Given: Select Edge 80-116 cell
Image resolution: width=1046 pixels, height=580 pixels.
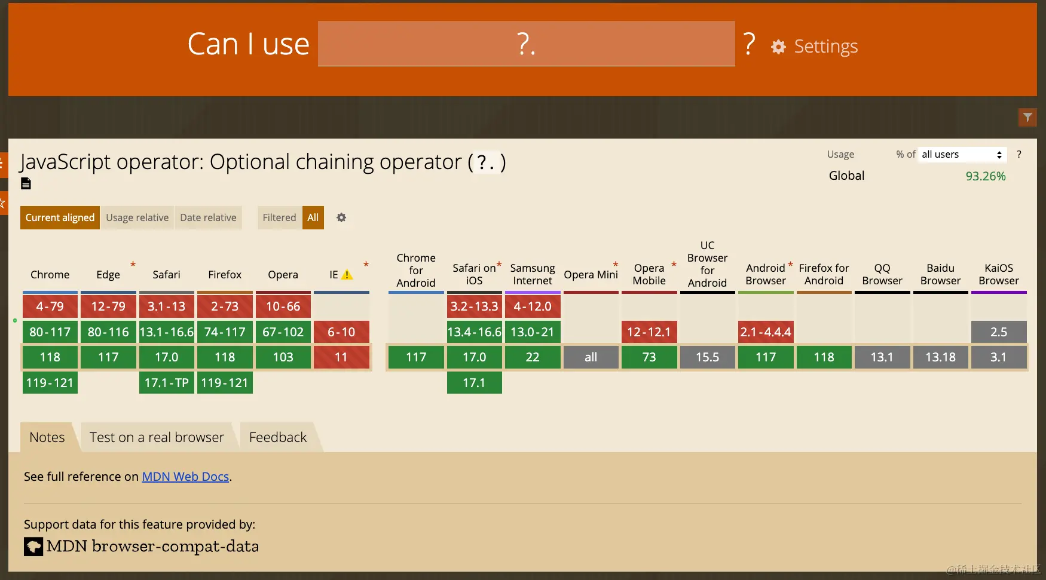Looking at the screenshot, I should [108, 332].
